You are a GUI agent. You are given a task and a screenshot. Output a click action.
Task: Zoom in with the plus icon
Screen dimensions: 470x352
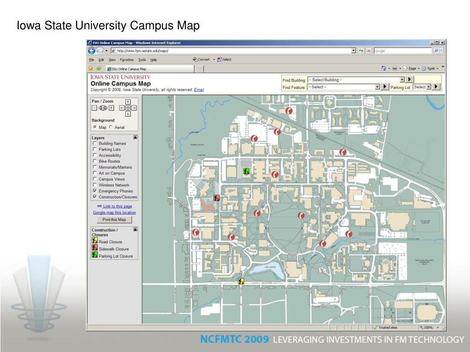[x=111, y=108]
